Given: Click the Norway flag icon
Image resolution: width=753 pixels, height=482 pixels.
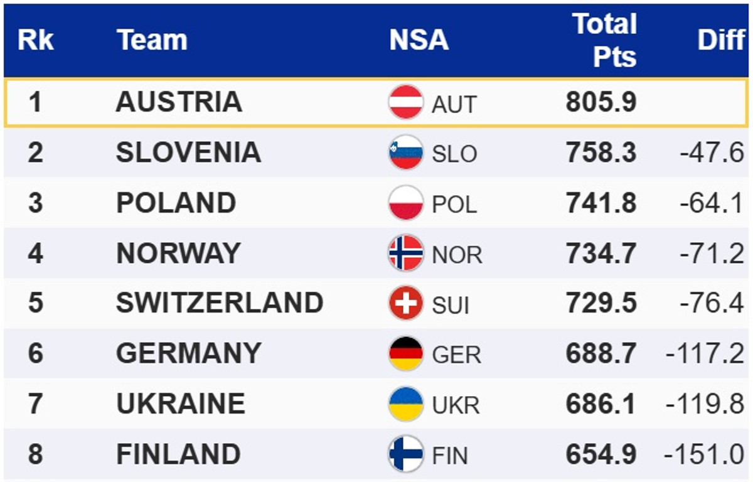Looking at the screenshot, I should (405, 253).
